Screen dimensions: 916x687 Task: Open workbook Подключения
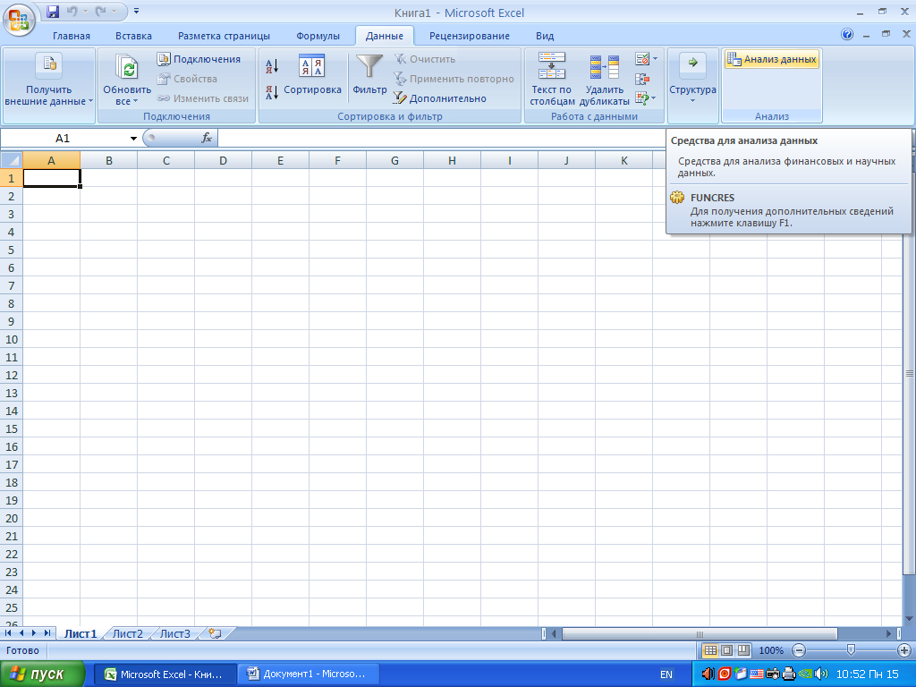[x=199, y=59]
